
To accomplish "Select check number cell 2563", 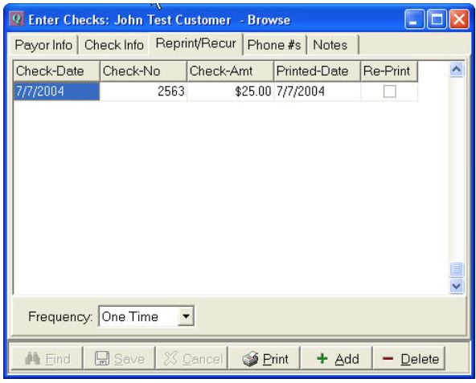I will [144, 92].
